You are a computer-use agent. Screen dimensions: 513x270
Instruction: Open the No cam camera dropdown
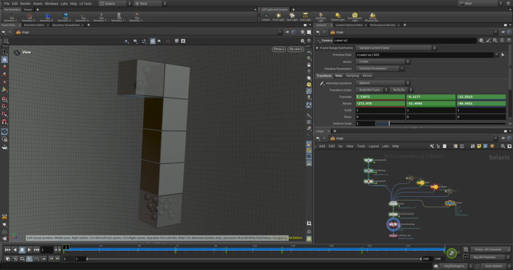tap(296, 49)
